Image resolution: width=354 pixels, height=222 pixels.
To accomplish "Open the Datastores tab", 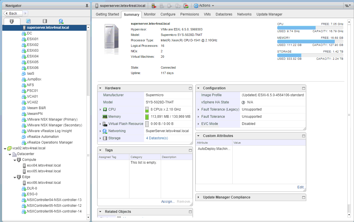I will tap(224, 14).
